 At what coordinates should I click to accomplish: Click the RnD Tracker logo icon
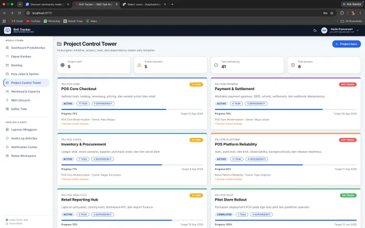(x=7, y=30)
